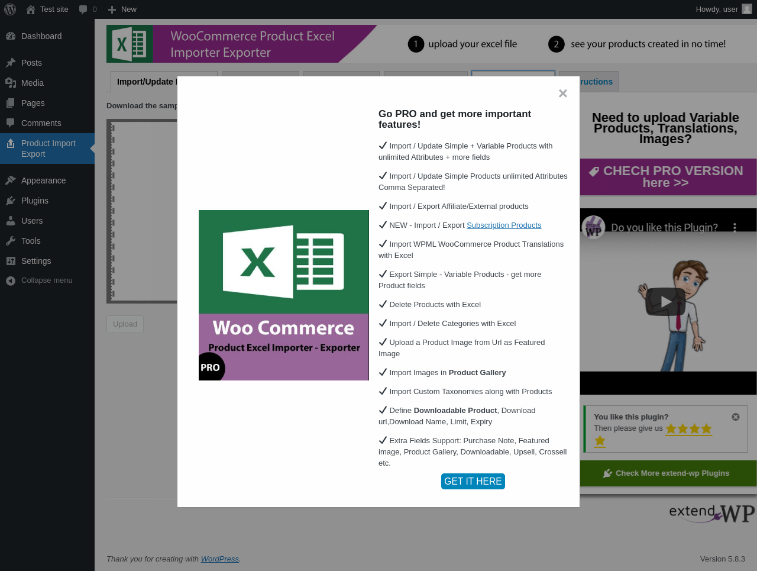
Task: Click the Plugins plug icon
Action: (11, 201)
